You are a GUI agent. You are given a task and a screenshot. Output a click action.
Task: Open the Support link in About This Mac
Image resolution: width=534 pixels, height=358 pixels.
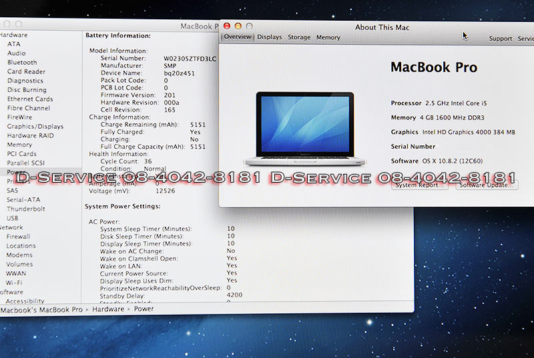coord(500,39)
